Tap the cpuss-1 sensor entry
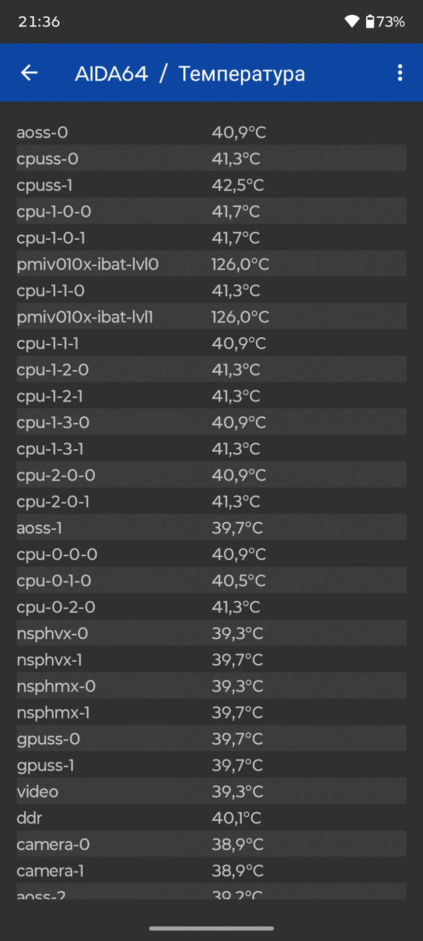This screenshot has height=941, width=423. tap(211, 185)
